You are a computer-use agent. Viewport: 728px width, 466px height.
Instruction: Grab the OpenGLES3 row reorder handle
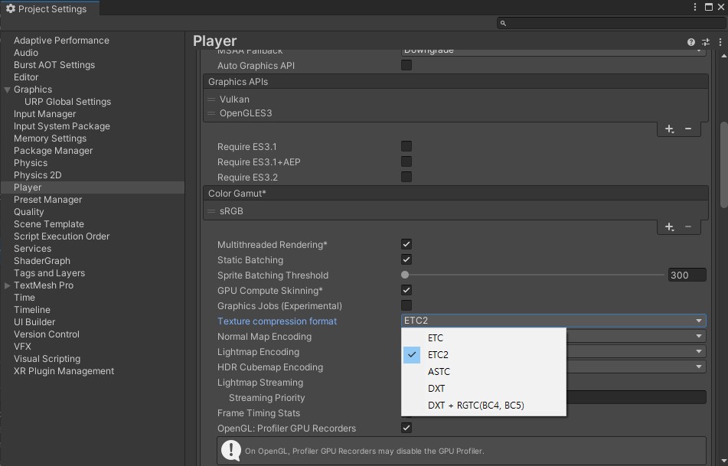pyautogui.click(x=211, y=113)
